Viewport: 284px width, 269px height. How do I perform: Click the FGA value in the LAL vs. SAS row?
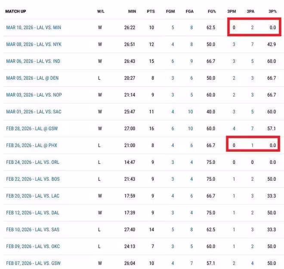click(191, 229)
